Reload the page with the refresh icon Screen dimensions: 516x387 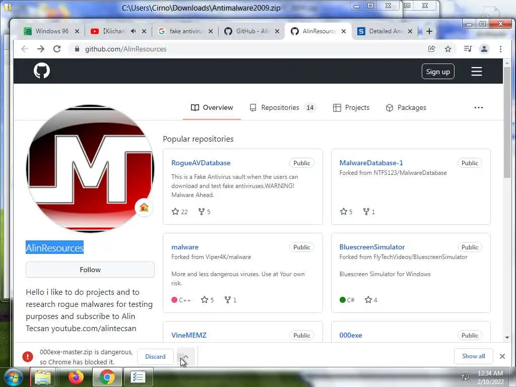pyautogui.click(x=57, y=49)
